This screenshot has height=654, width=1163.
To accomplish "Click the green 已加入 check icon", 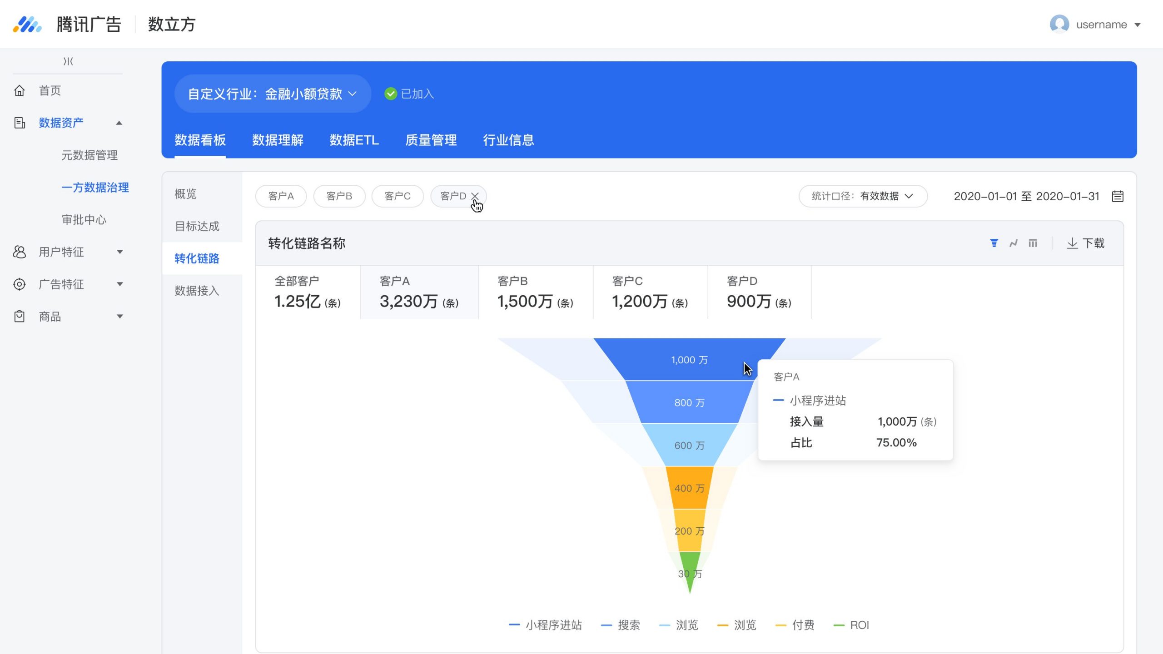I will click(x=390, y=94).
